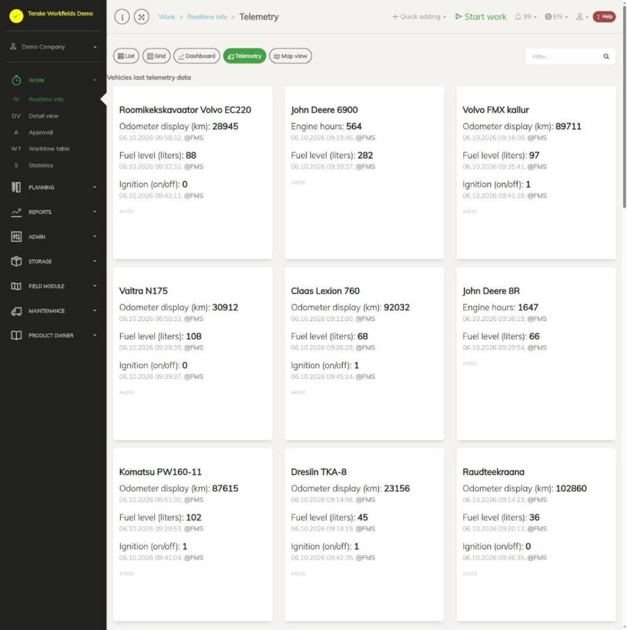Click the search magnifier icon
This screenshot has height=630, width=627.
(606, 57)
